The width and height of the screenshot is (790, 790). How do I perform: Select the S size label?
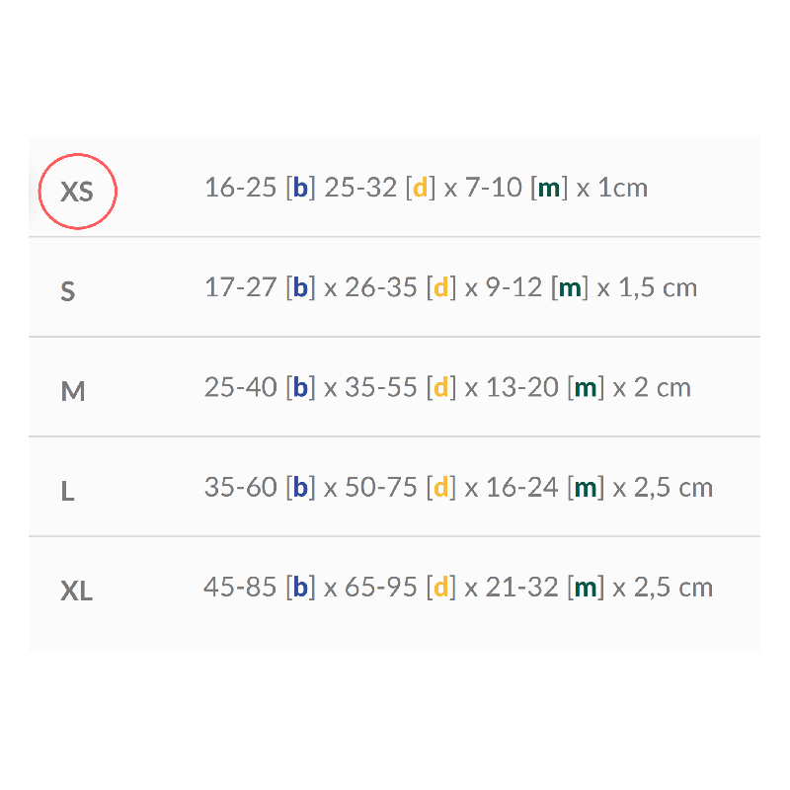pos(67,291)
